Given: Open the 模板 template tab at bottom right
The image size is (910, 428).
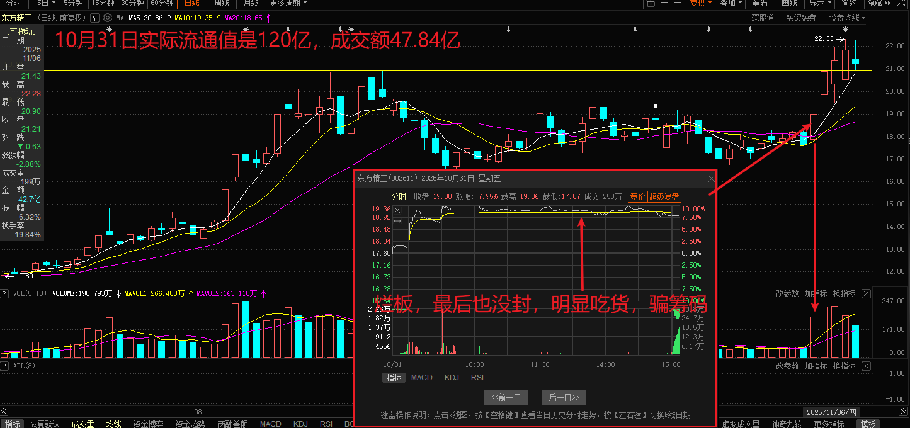Looking at the screenshot, I should coord(868,424).
